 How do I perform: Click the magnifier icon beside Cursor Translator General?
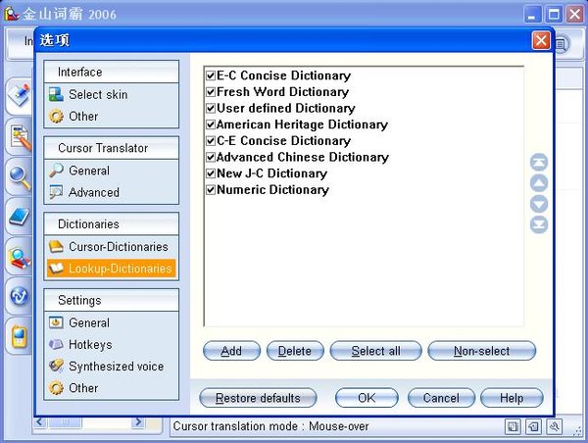(57, 171)
